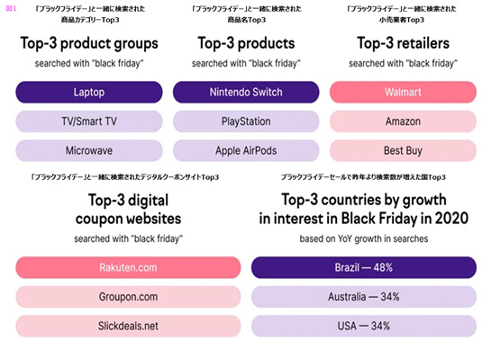Select the Amazon retailer pill
The width and height of the screenshot is (482, 342).
tap(403, 121)
